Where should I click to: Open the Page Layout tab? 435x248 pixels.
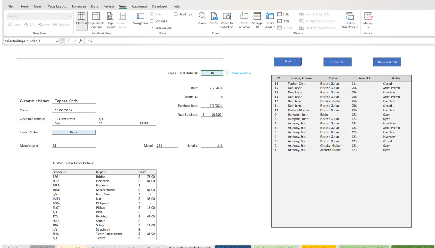[57, 6]
